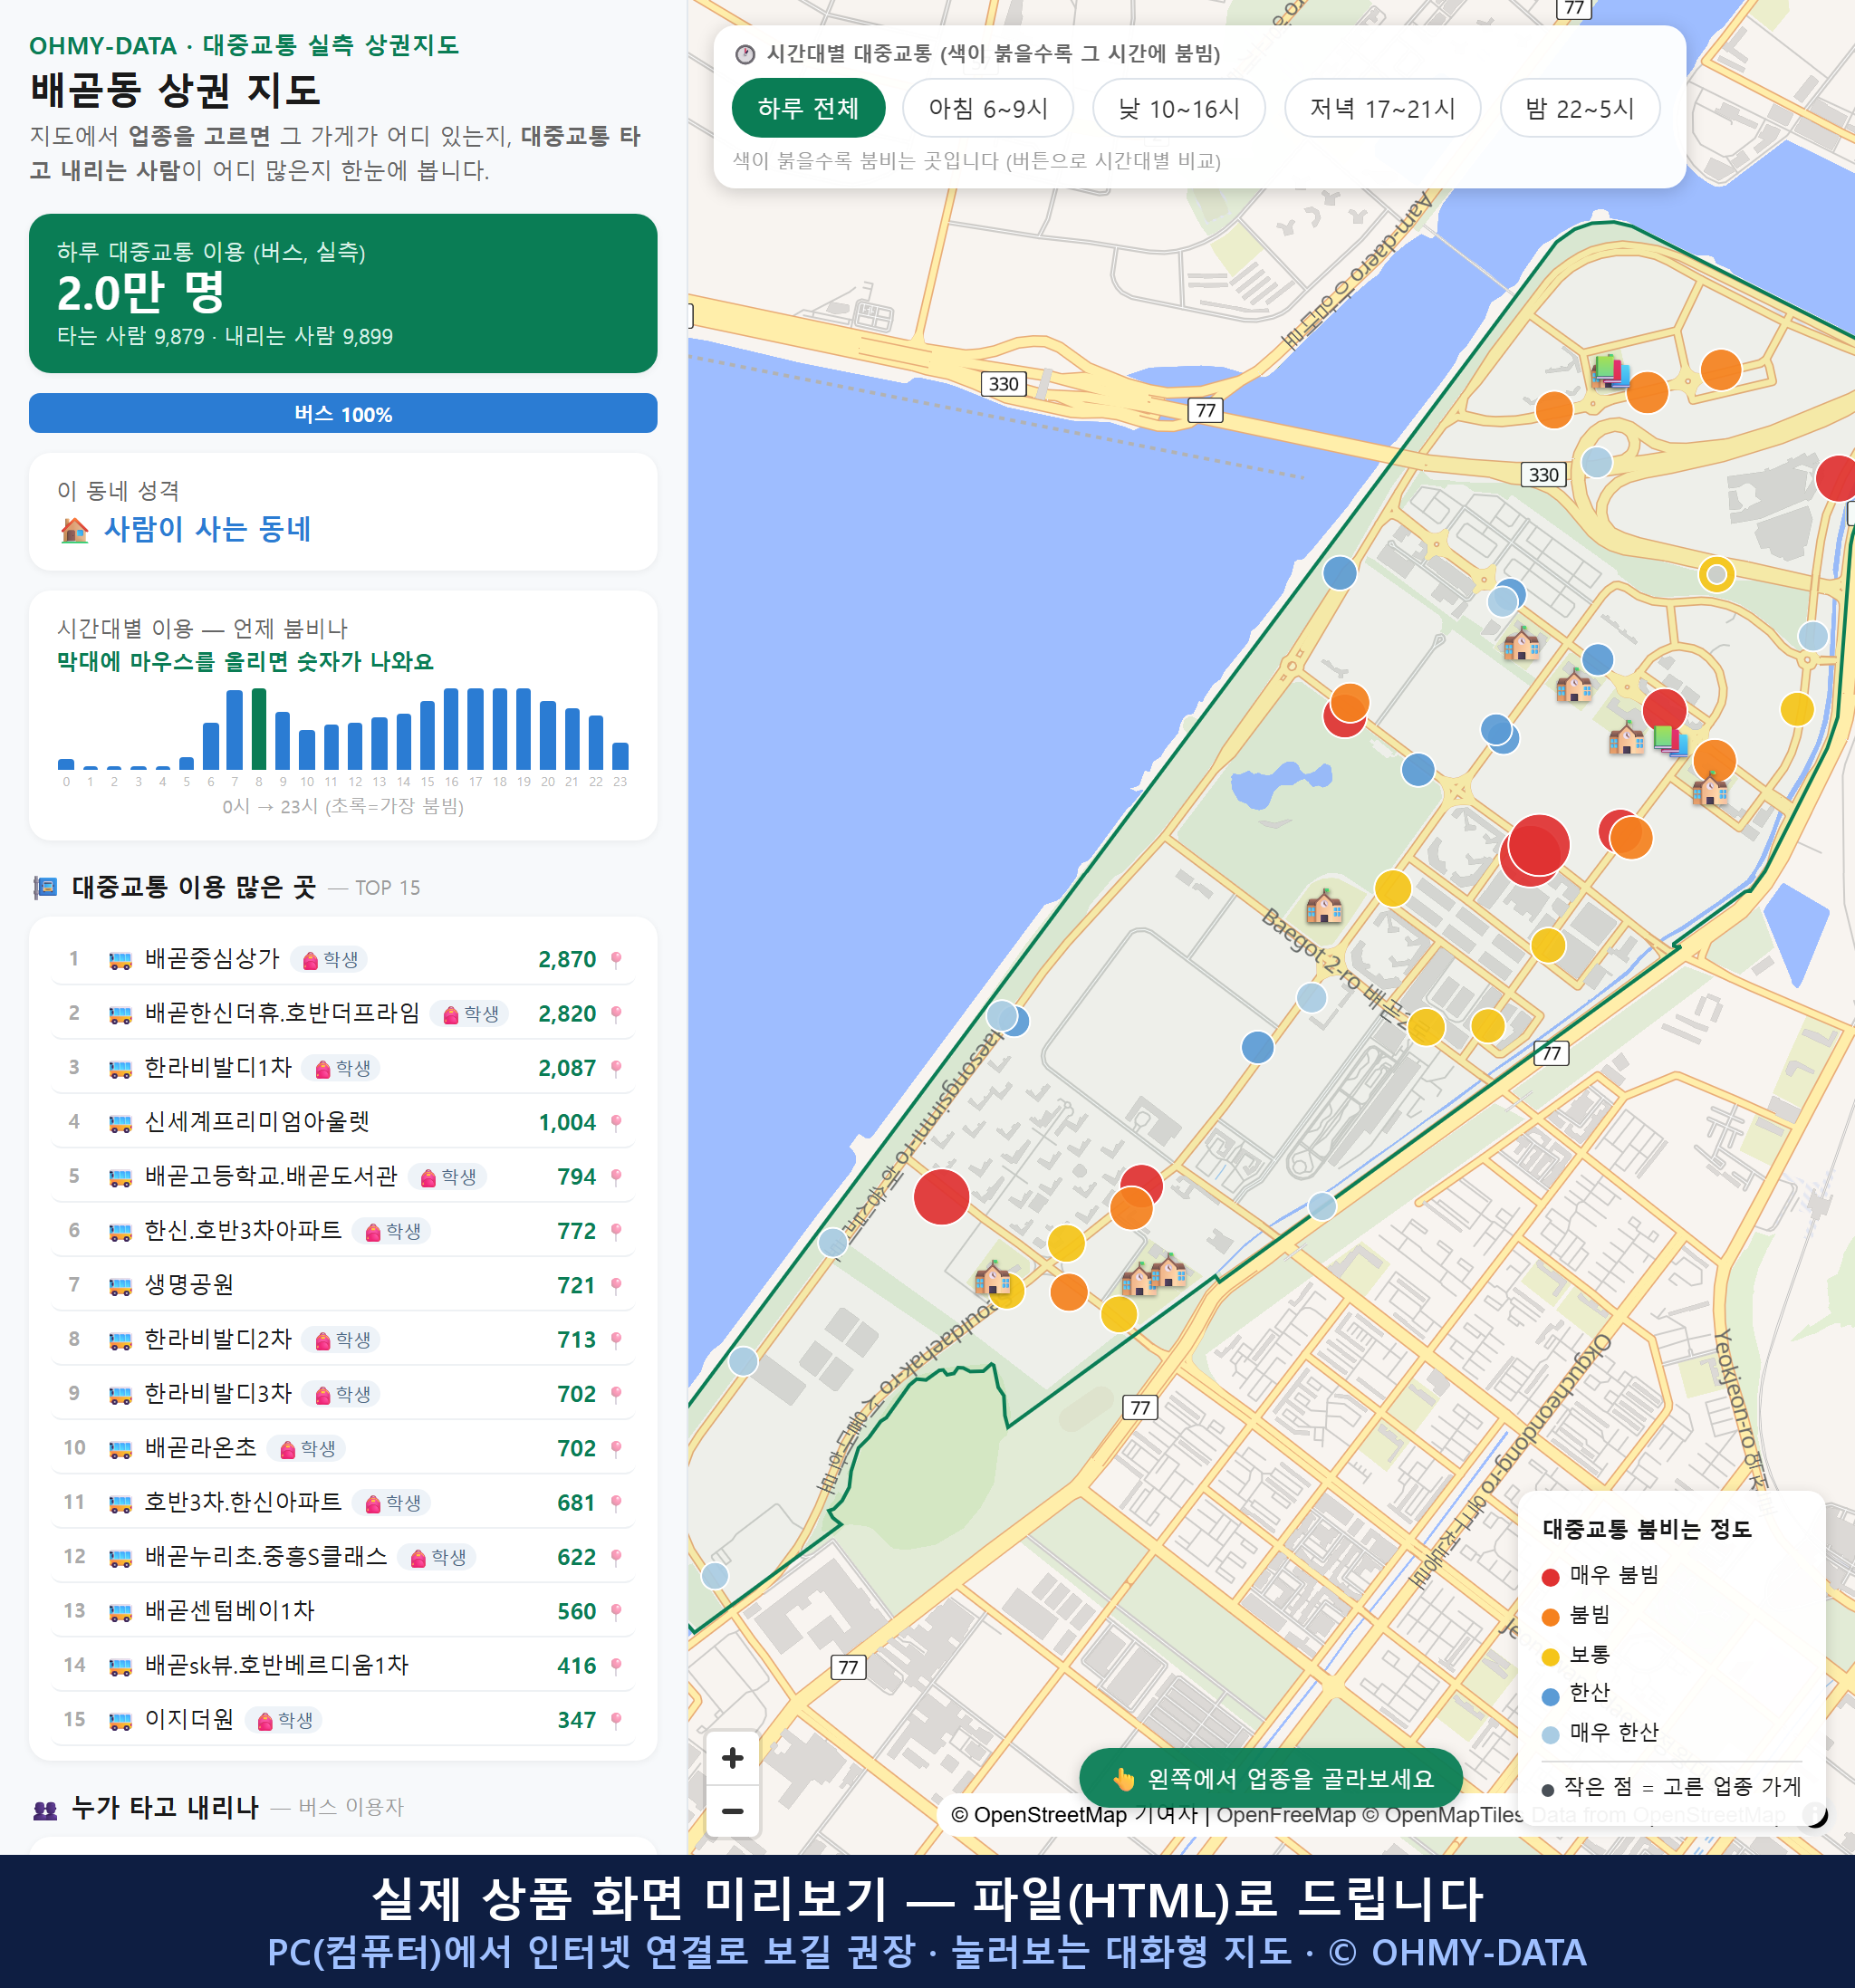This screenshot has width=1855, height=1988.
Task: Select the 신세계프리미엄아울렛 list row name
Action: click(x=257, y=1122)
